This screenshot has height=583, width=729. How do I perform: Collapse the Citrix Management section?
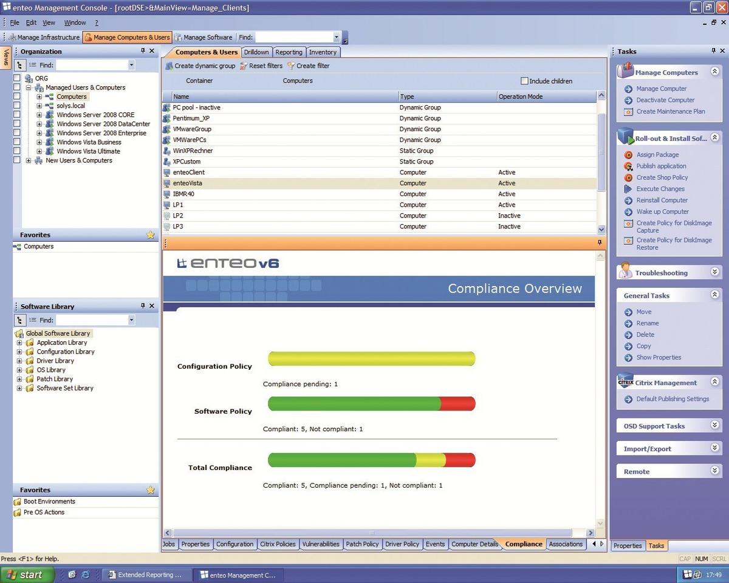(715, 381)
